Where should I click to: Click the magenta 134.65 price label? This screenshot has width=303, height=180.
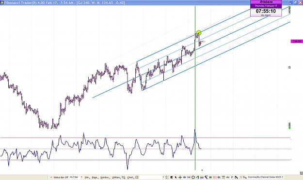point(297,42)
